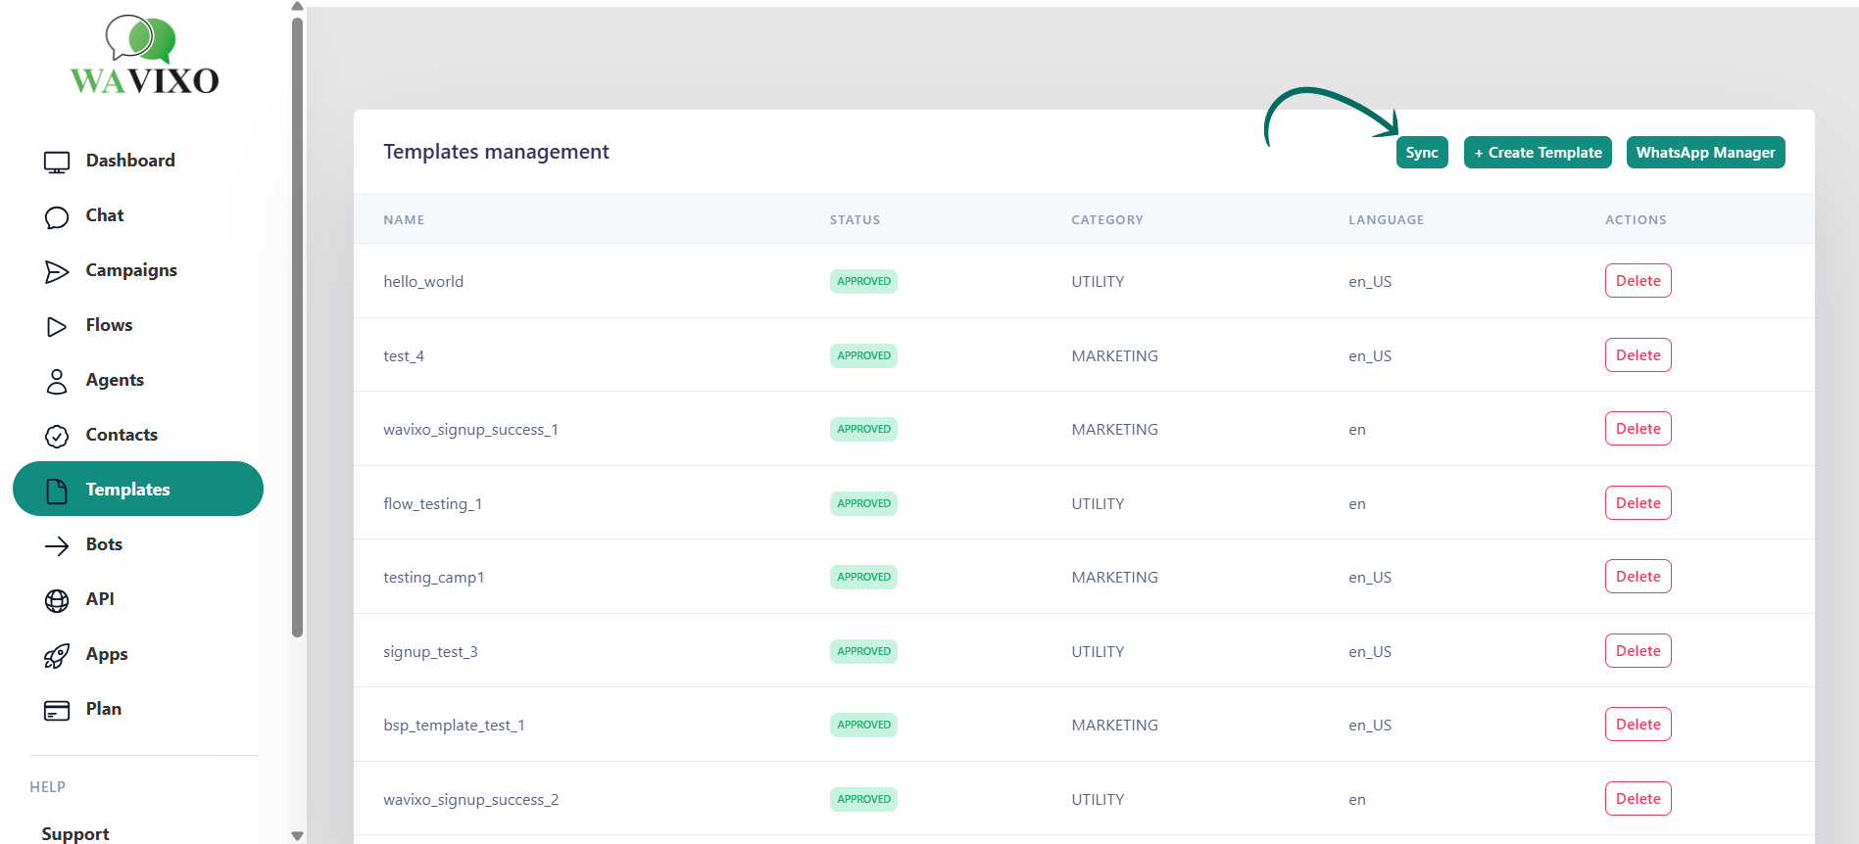This screenshot has height=844, width=1859.
Task: Select the Flows play triangle icon
Action: coord(57,326)
